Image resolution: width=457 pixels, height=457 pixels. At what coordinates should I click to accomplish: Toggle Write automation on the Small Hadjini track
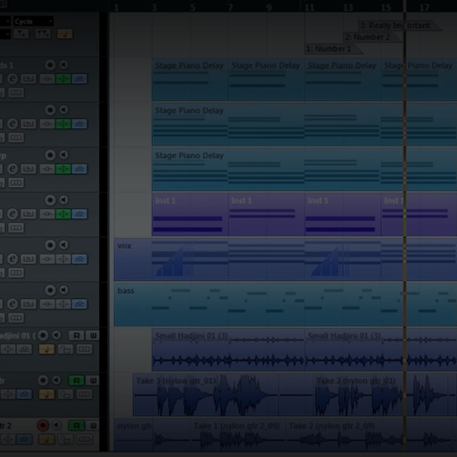coord(93,335)
